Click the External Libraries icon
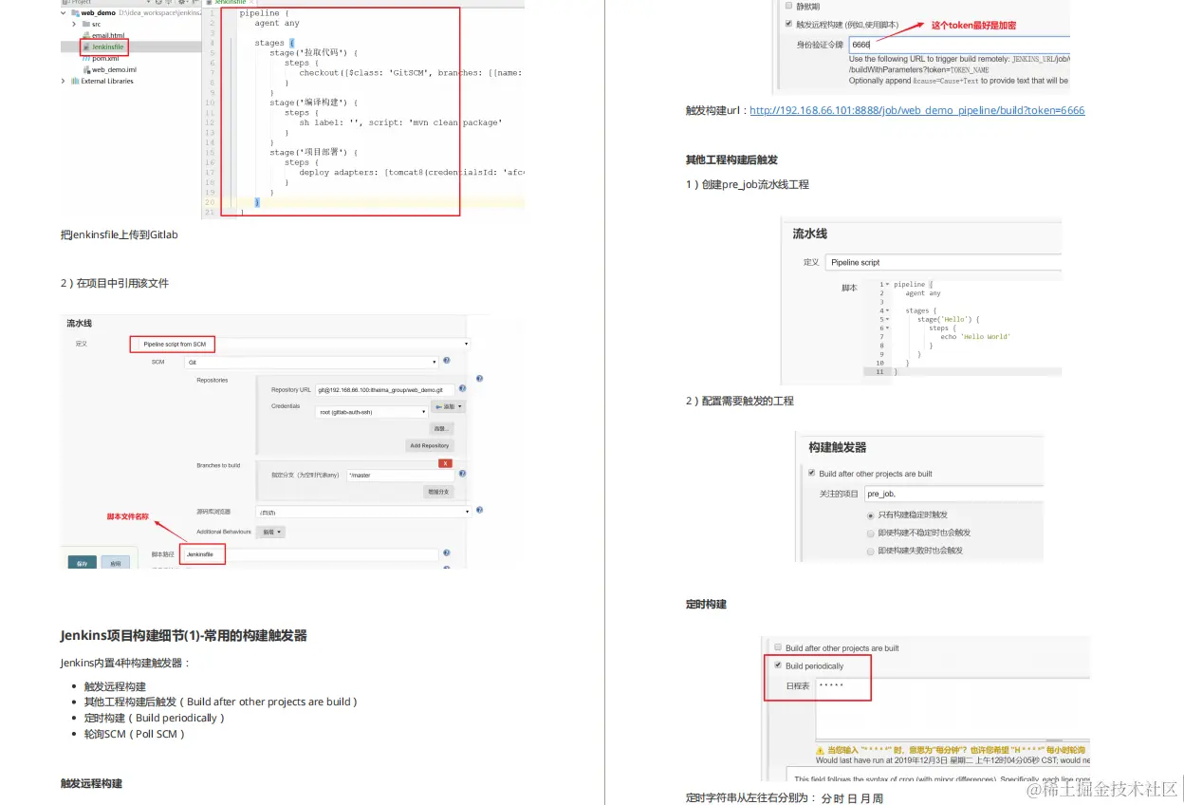The image size is (1184, 805). coord(75,81)
